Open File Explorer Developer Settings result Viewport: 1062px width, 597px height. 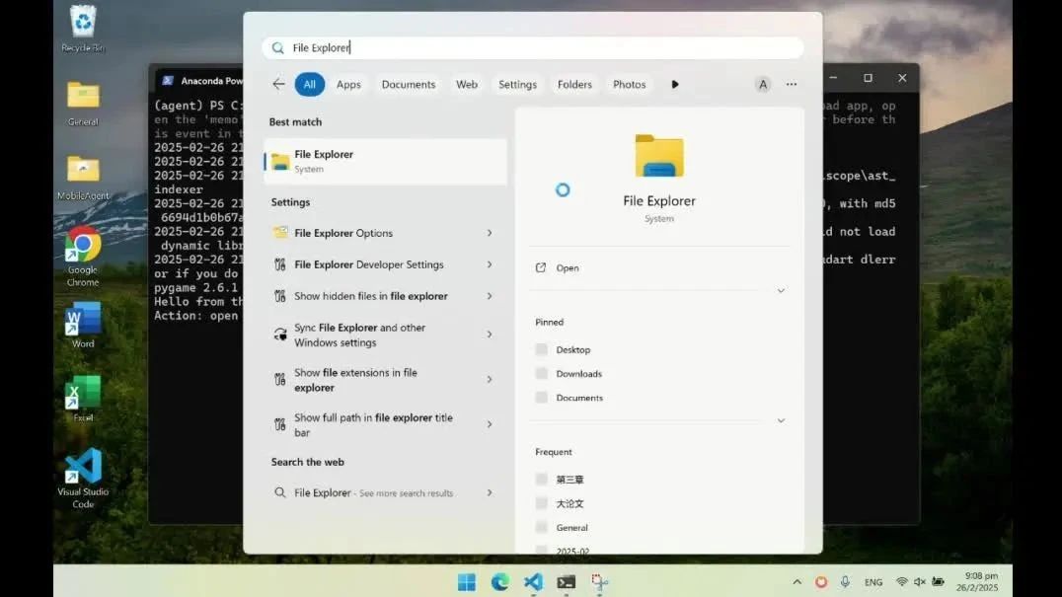[385, 264]
